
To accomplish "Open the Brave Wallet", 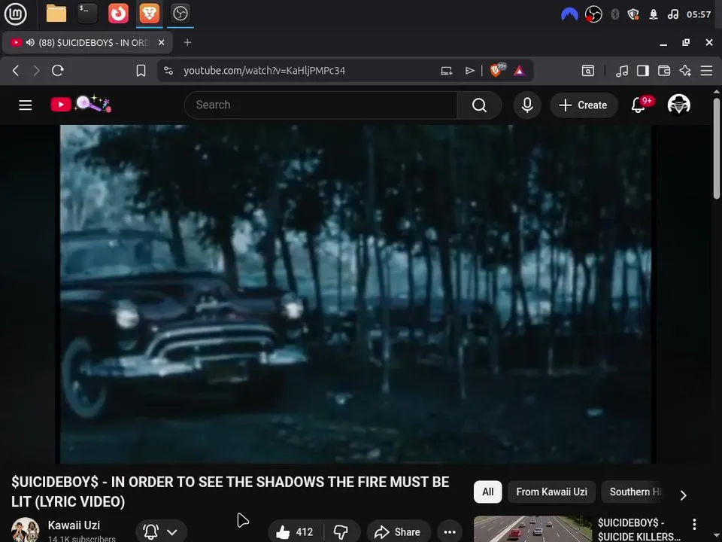I will [664, 71].
